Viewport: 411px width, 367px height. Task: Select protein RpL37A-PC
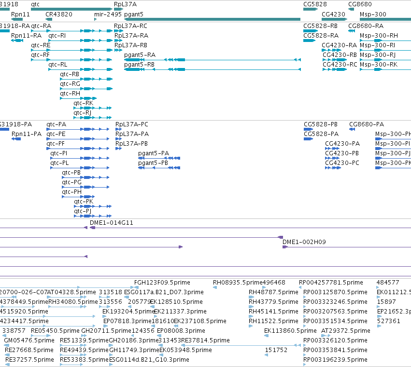[x=118, y=129]
